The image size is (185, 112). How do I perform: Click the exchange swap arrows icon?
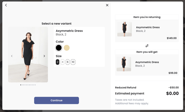[147, 46]
